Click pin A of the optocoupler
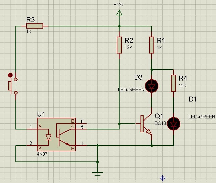The image size is (216, 183). tap(40, 127)
